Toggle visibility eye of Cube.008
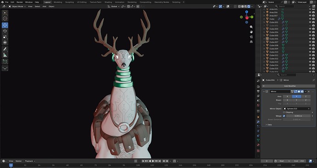The image size is (317, 168). pos(310,45)
